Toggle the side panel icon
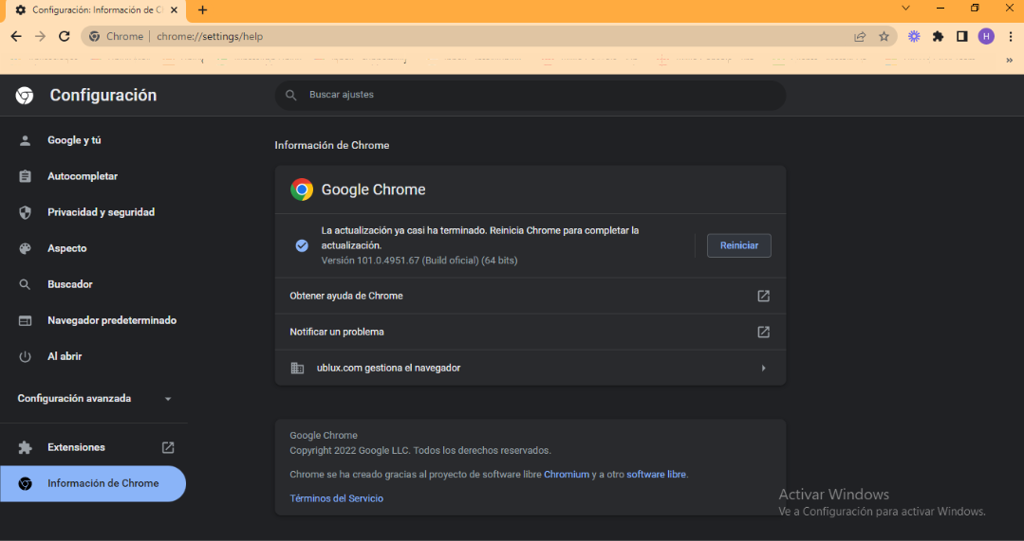The height and width of the screenshot is (541, 1024). 962,37
